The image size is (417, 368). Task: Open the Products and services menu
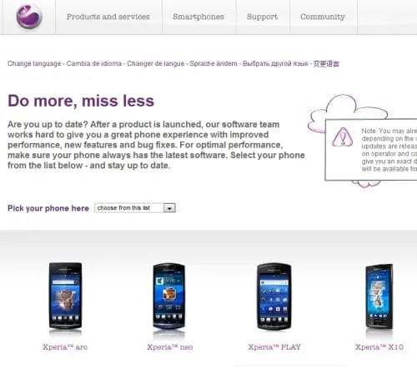[108, 17]
